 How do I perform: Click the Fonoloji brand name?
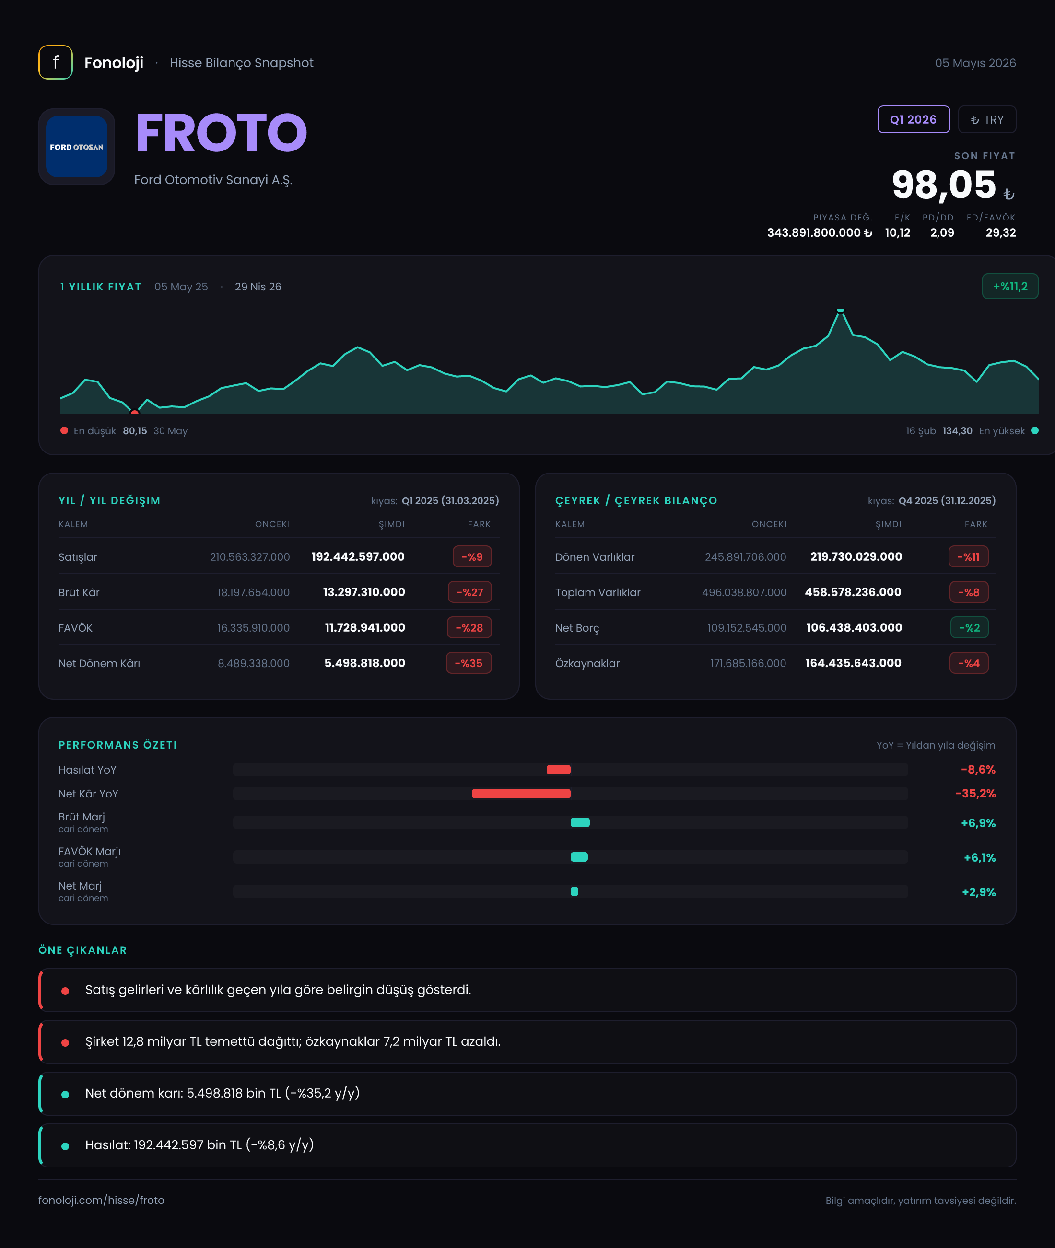tap(114, 63)
